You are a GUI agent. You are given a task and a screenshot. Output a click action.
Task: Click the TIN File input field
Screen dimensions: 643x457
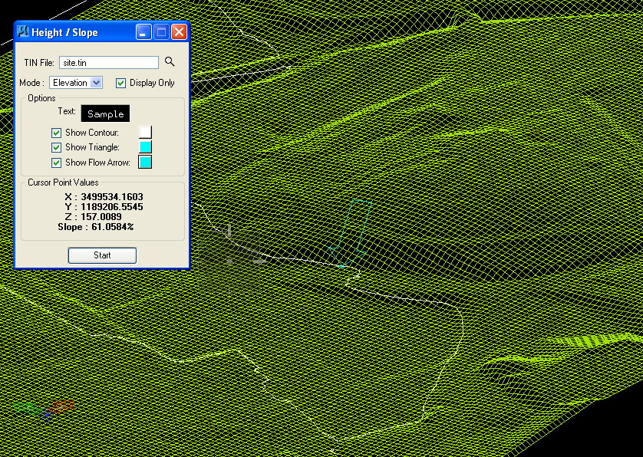click(x=109, y=63)
